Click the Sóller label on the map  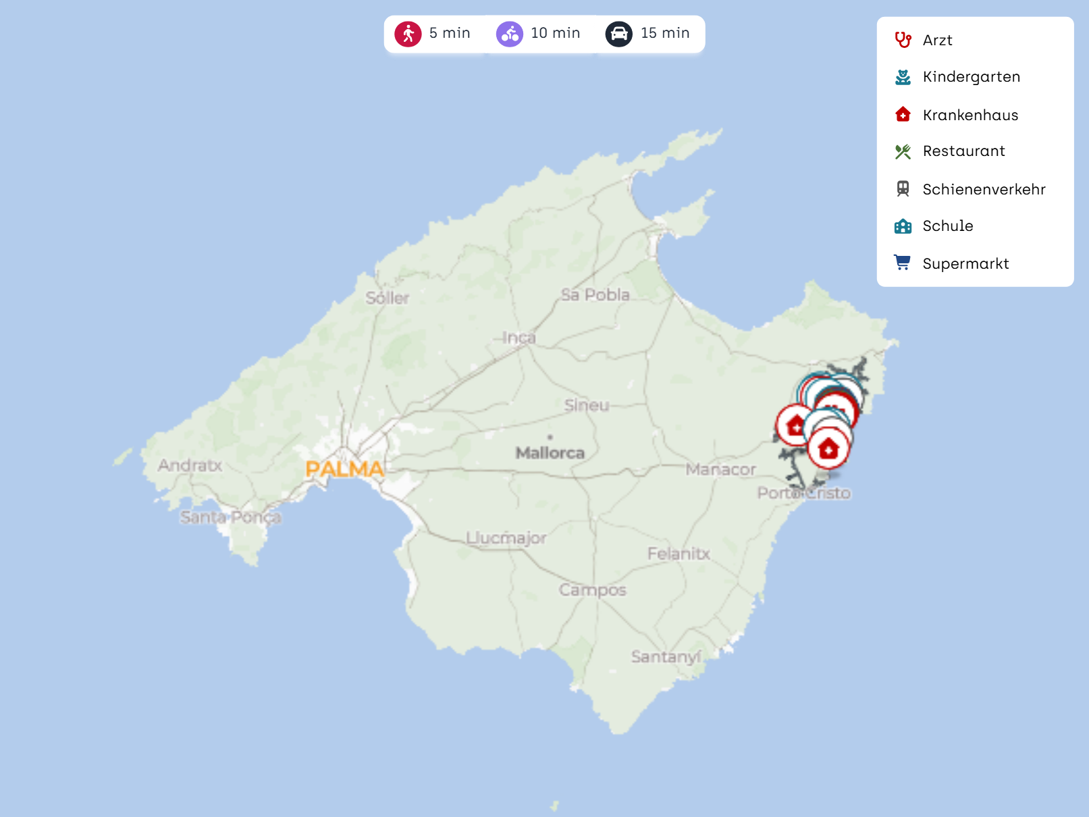click(388, 298)
